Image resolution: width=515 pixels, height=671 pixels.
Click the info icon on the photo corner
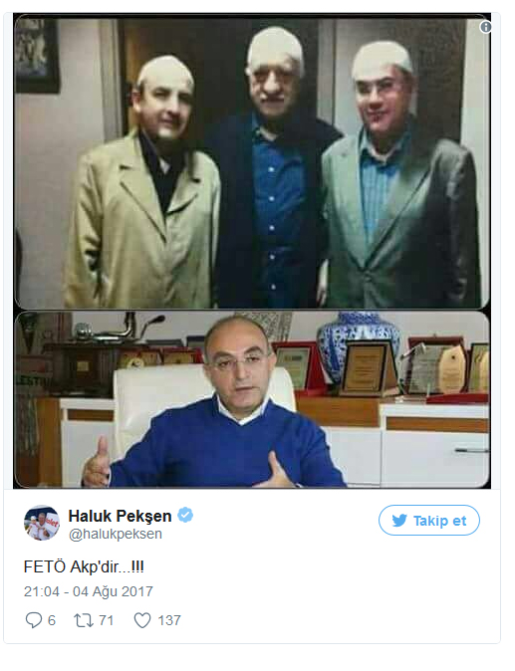click(x=485, y=28)
